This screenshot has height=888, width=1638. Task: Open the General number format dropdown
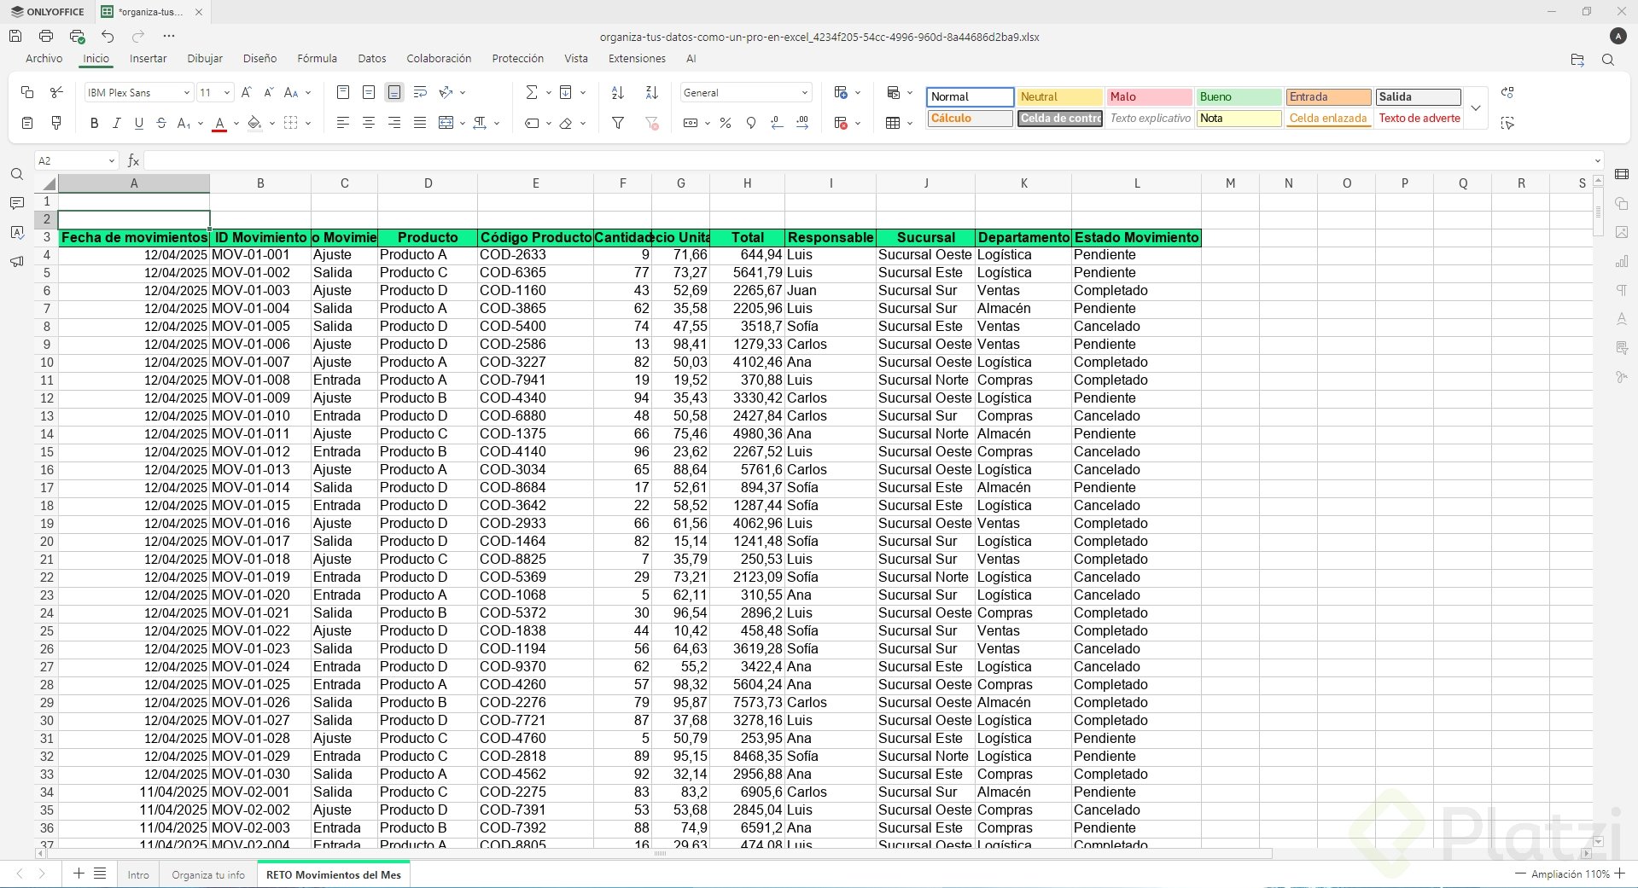(x=804, y=92)
